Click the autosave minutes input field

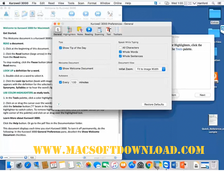click(x=74, y=82)
